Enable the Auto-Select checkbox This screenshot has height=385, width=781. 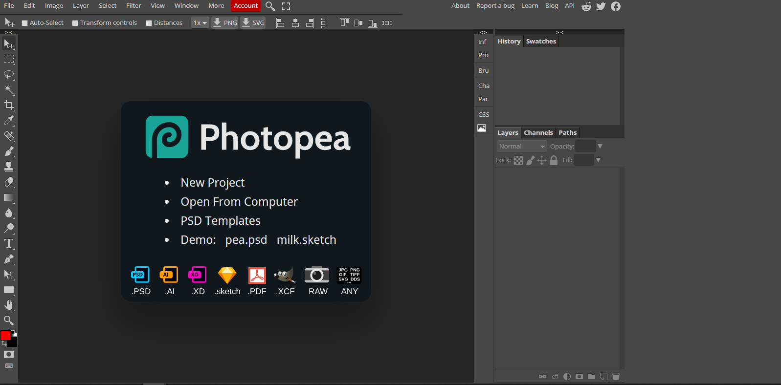tap(24, 23)
